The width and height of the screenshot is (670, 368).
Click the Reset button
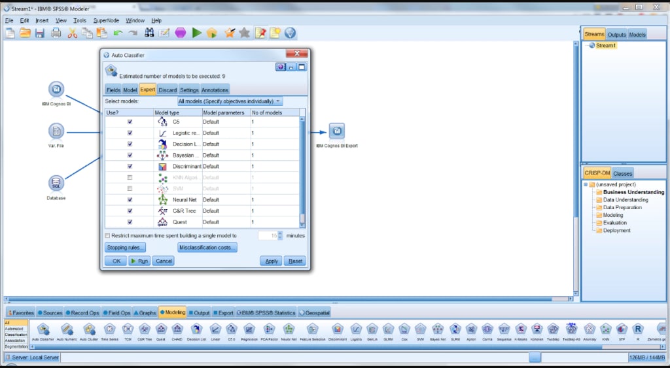pyautogui.click(x=295, y=261)
